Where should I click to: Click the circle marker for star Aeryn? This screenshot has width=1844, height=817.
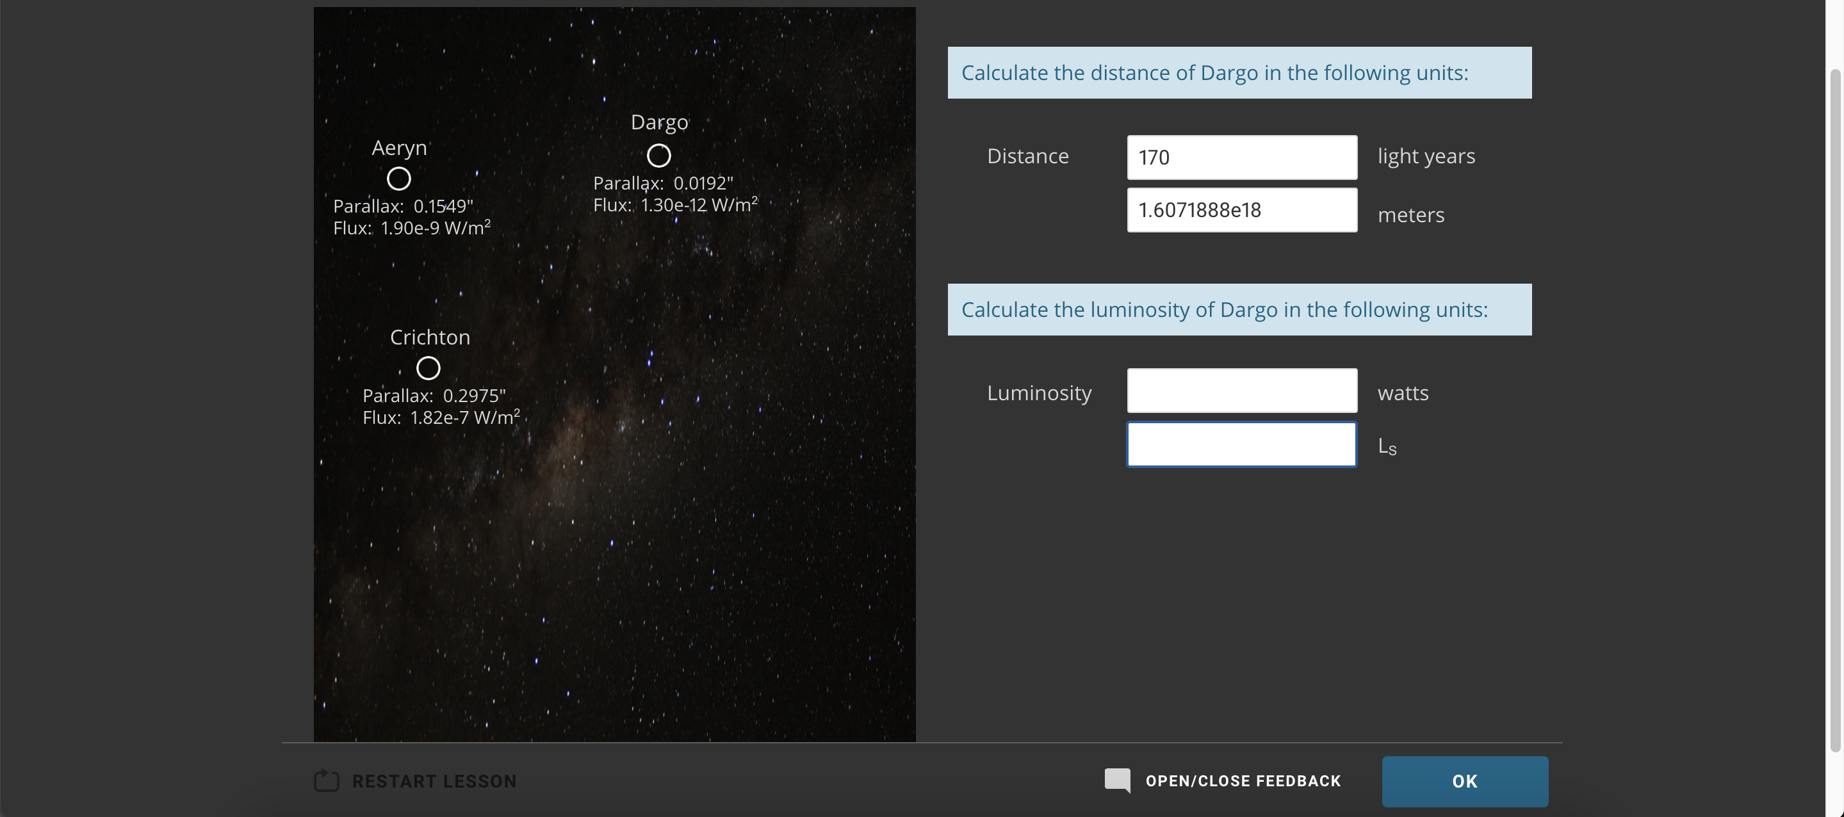tap(399, 178)
